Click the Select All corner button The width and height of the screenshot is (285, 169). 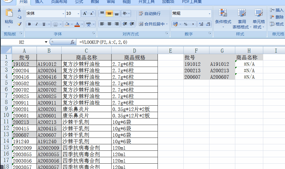pyautogui.click(x=6, y=50)
